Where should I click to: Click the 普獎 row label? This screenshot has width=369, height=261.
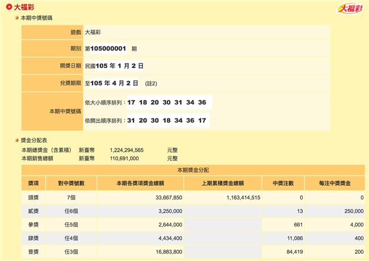[33, 252]
